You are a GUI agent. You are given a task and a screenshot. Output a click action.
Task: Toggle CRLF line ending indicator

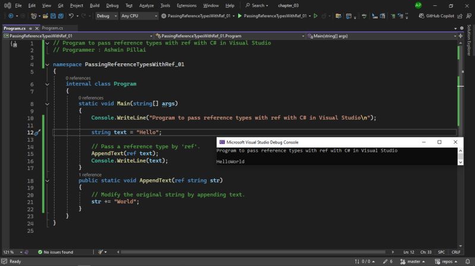coord(455,252)
